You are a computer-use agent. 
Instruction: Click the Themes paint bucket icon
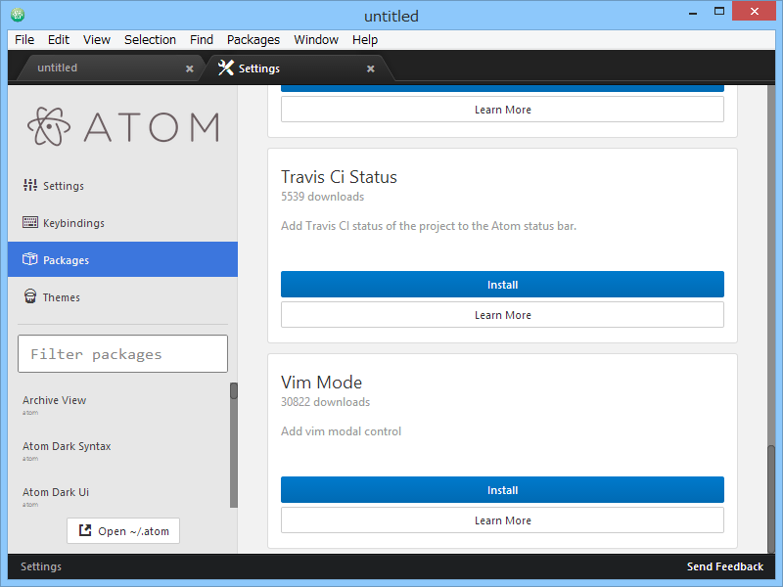[30, 296]
